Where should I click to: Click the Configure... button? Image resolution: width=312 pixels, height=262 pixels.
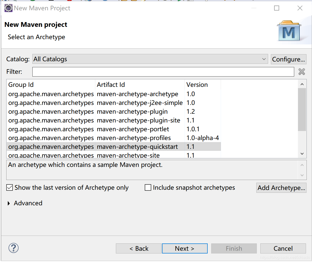[288, 59]
